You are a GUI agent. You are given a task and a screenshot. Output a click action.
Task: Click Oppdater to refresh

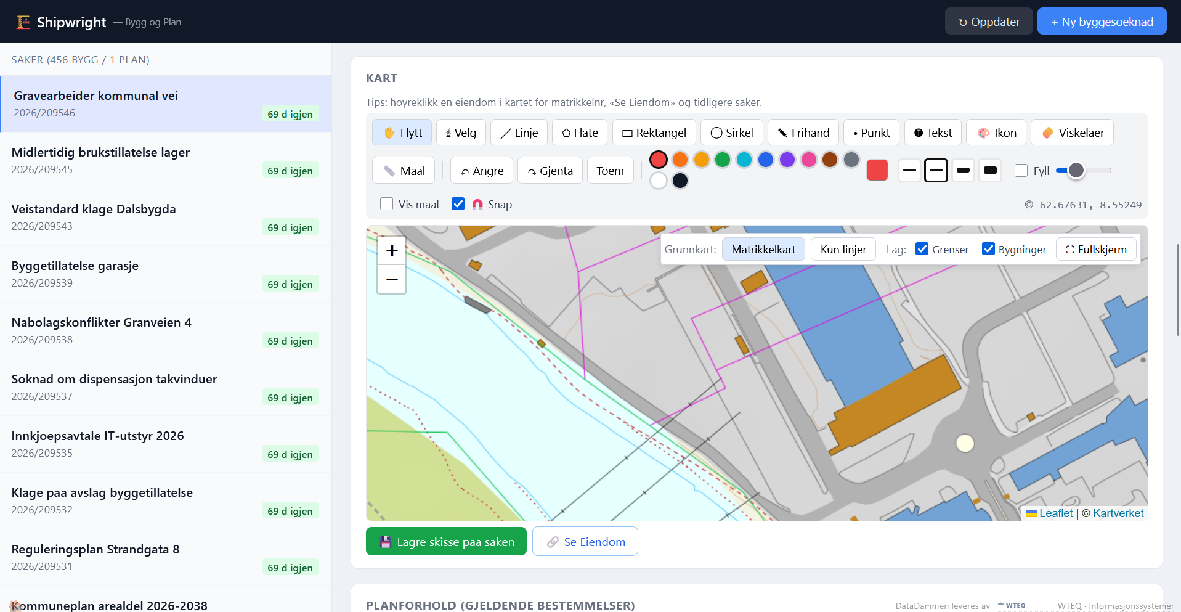point(989,22)
